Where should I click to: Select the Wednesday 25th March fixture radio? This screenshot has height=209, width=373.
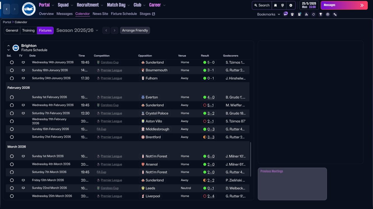[12, 196]
